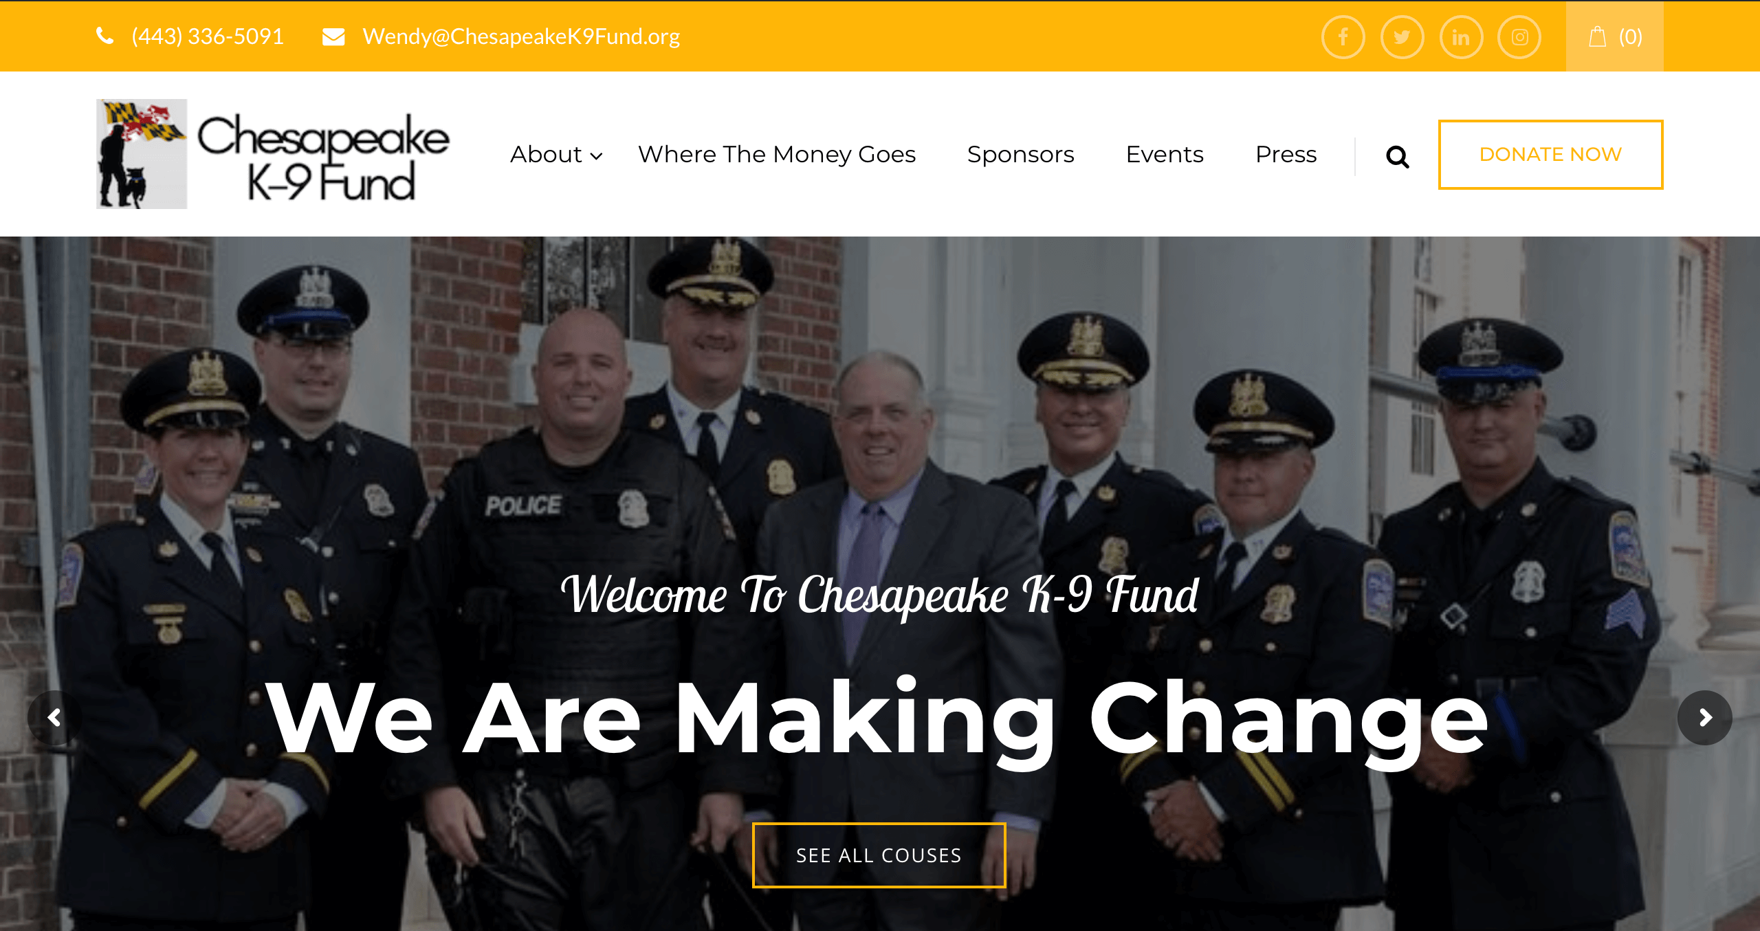Open the Sponsors menu item
The width and height of the screenshot is (1760, 931).
[1020, 154]
